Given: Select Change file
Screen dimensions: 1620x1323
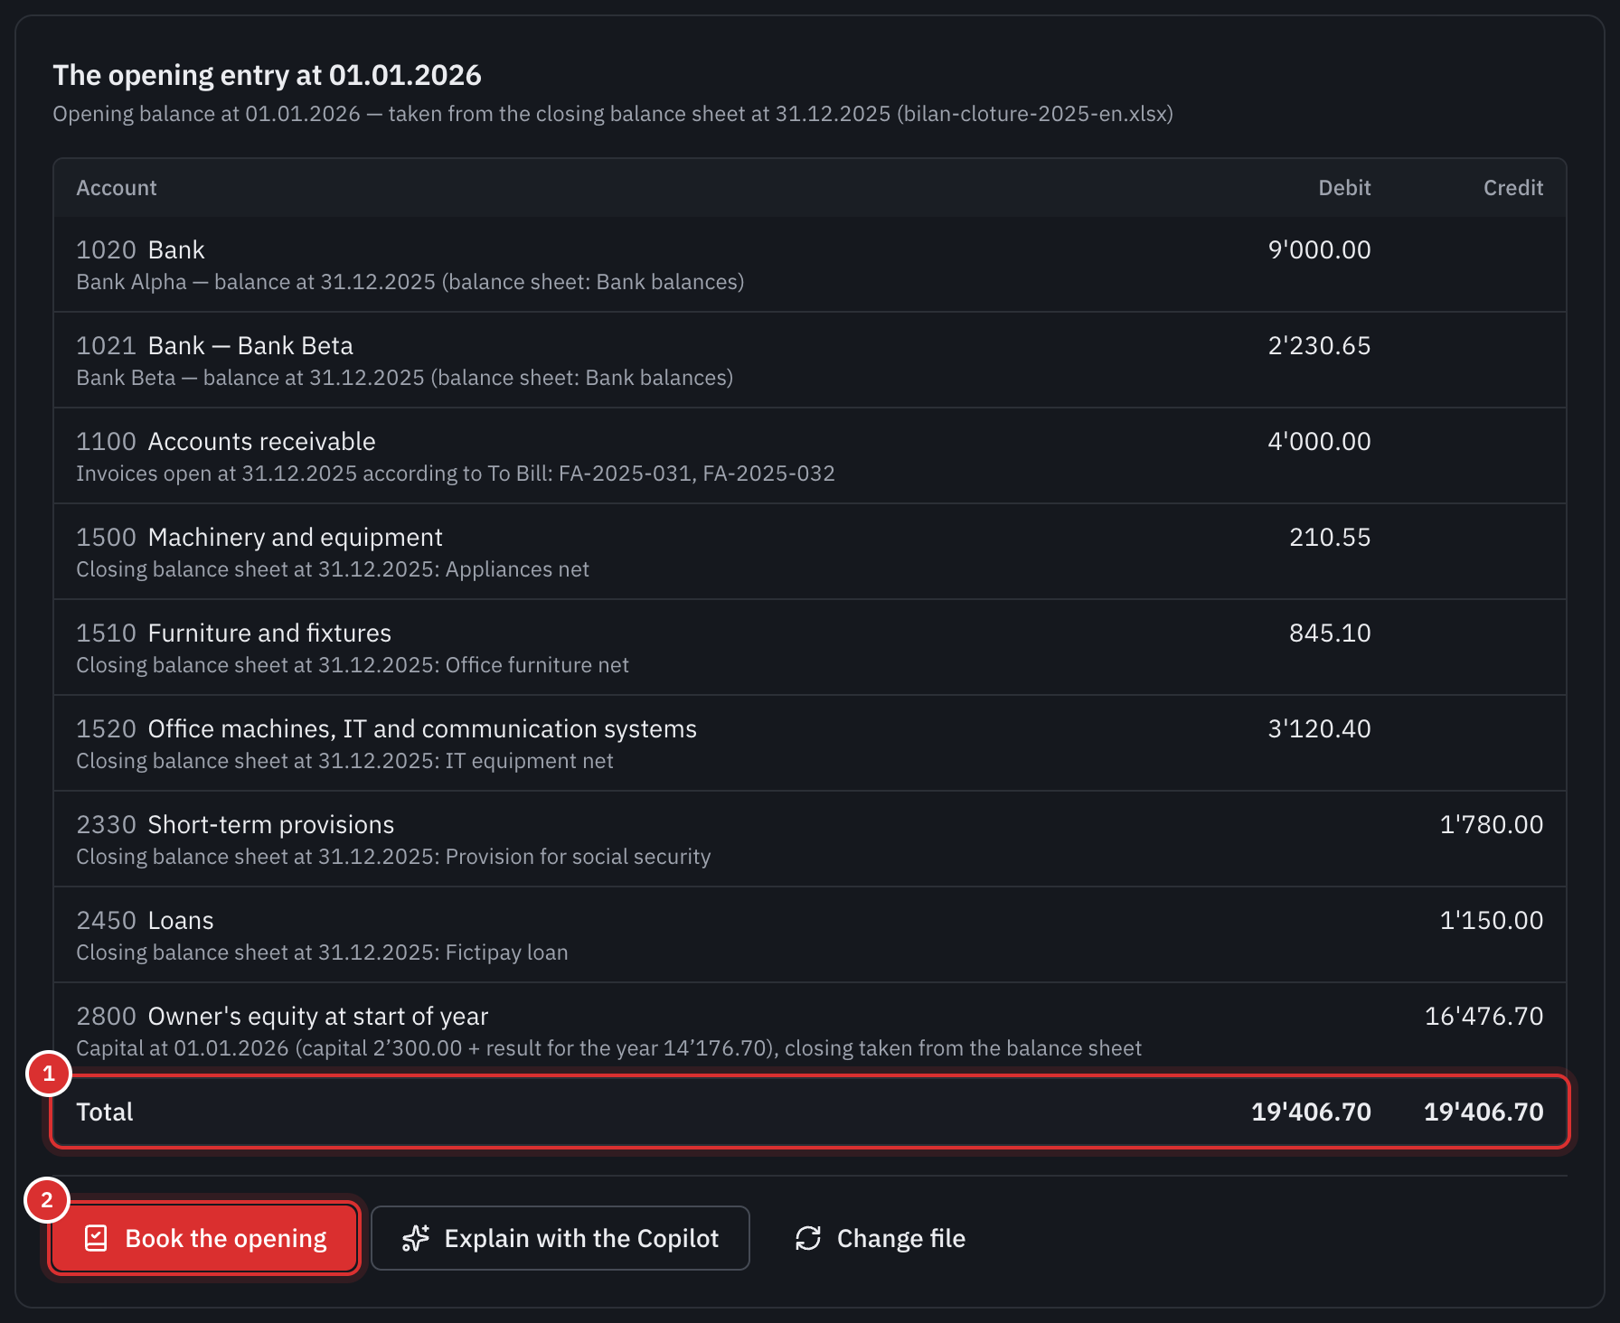Looking at the screenshot, I should 880,1238.
